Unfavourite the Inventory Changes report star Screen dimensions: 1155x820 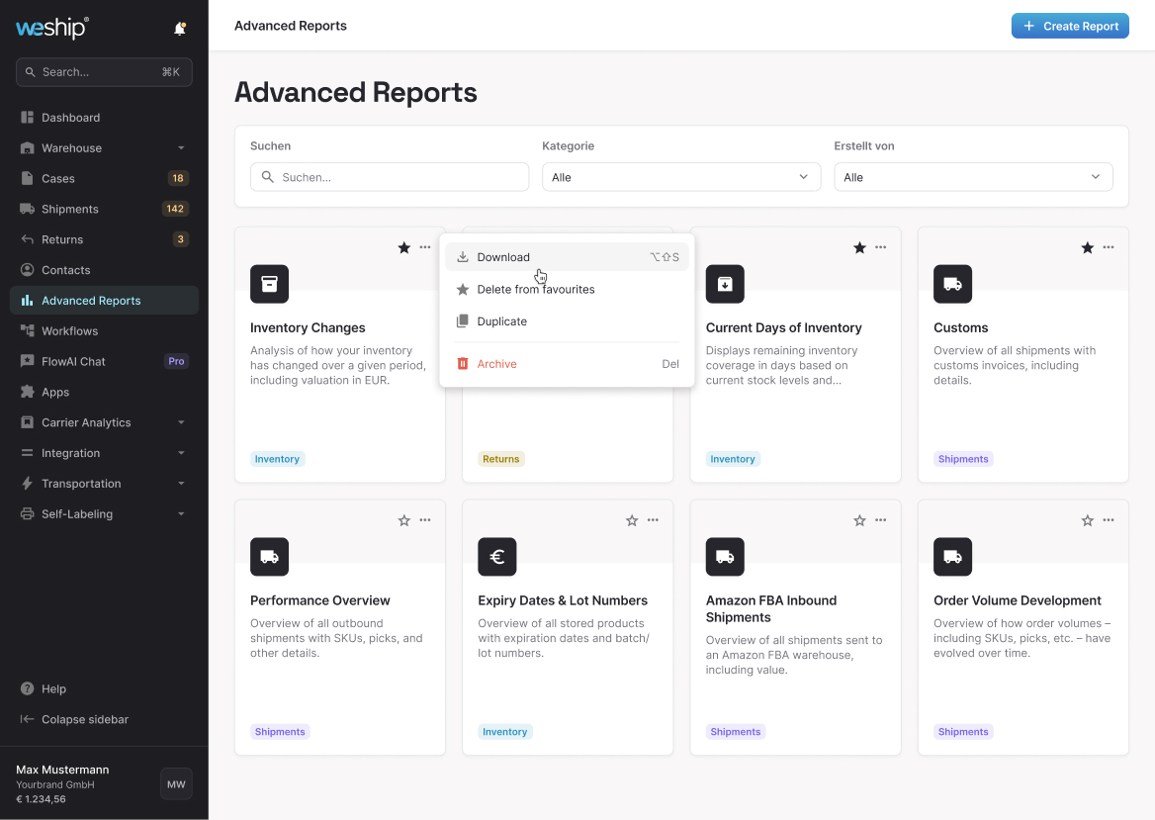[403, 247]
